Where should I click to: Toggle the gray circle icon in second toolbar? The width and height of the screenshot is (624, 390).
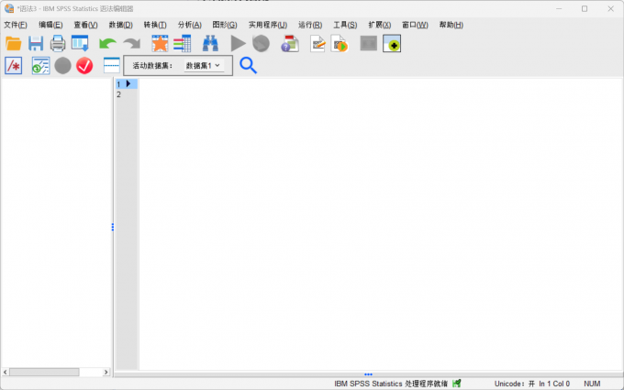(x=62, y=65)
